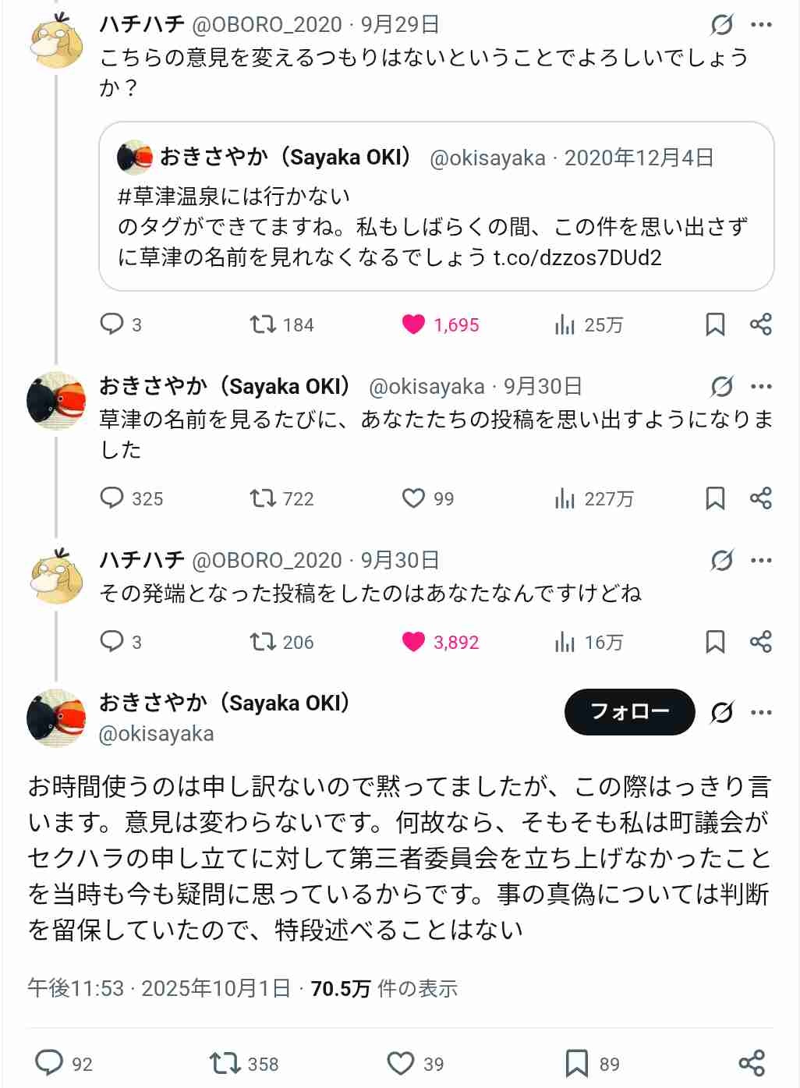Open the @okisayaka handle under the main post author
Viewport: 800px width, 1088px height.
pyautogui.click(x=156, y=733)
